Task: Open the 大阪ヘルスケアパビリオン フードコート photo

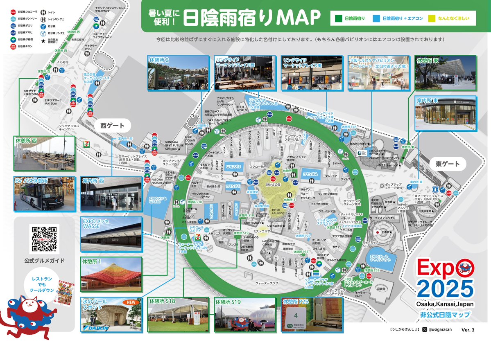Action: pos(379,73)
